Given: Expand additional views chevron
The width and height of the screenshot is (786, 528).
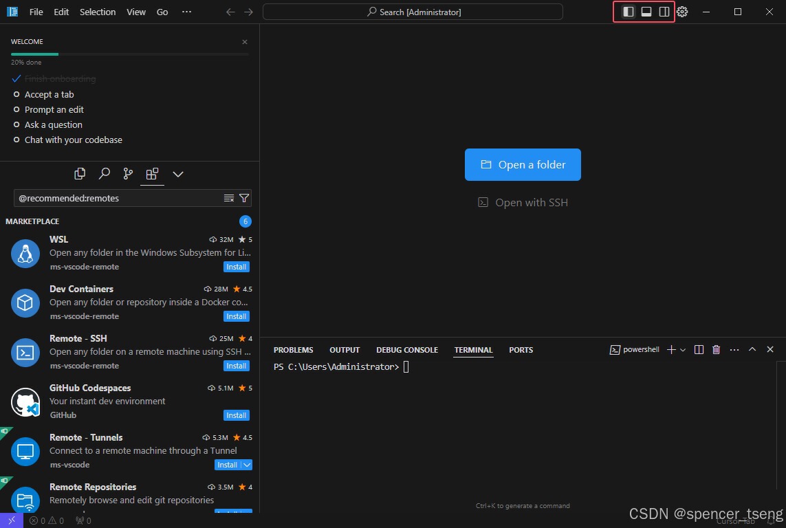Looking at the screenshot, I should [178, 175].
